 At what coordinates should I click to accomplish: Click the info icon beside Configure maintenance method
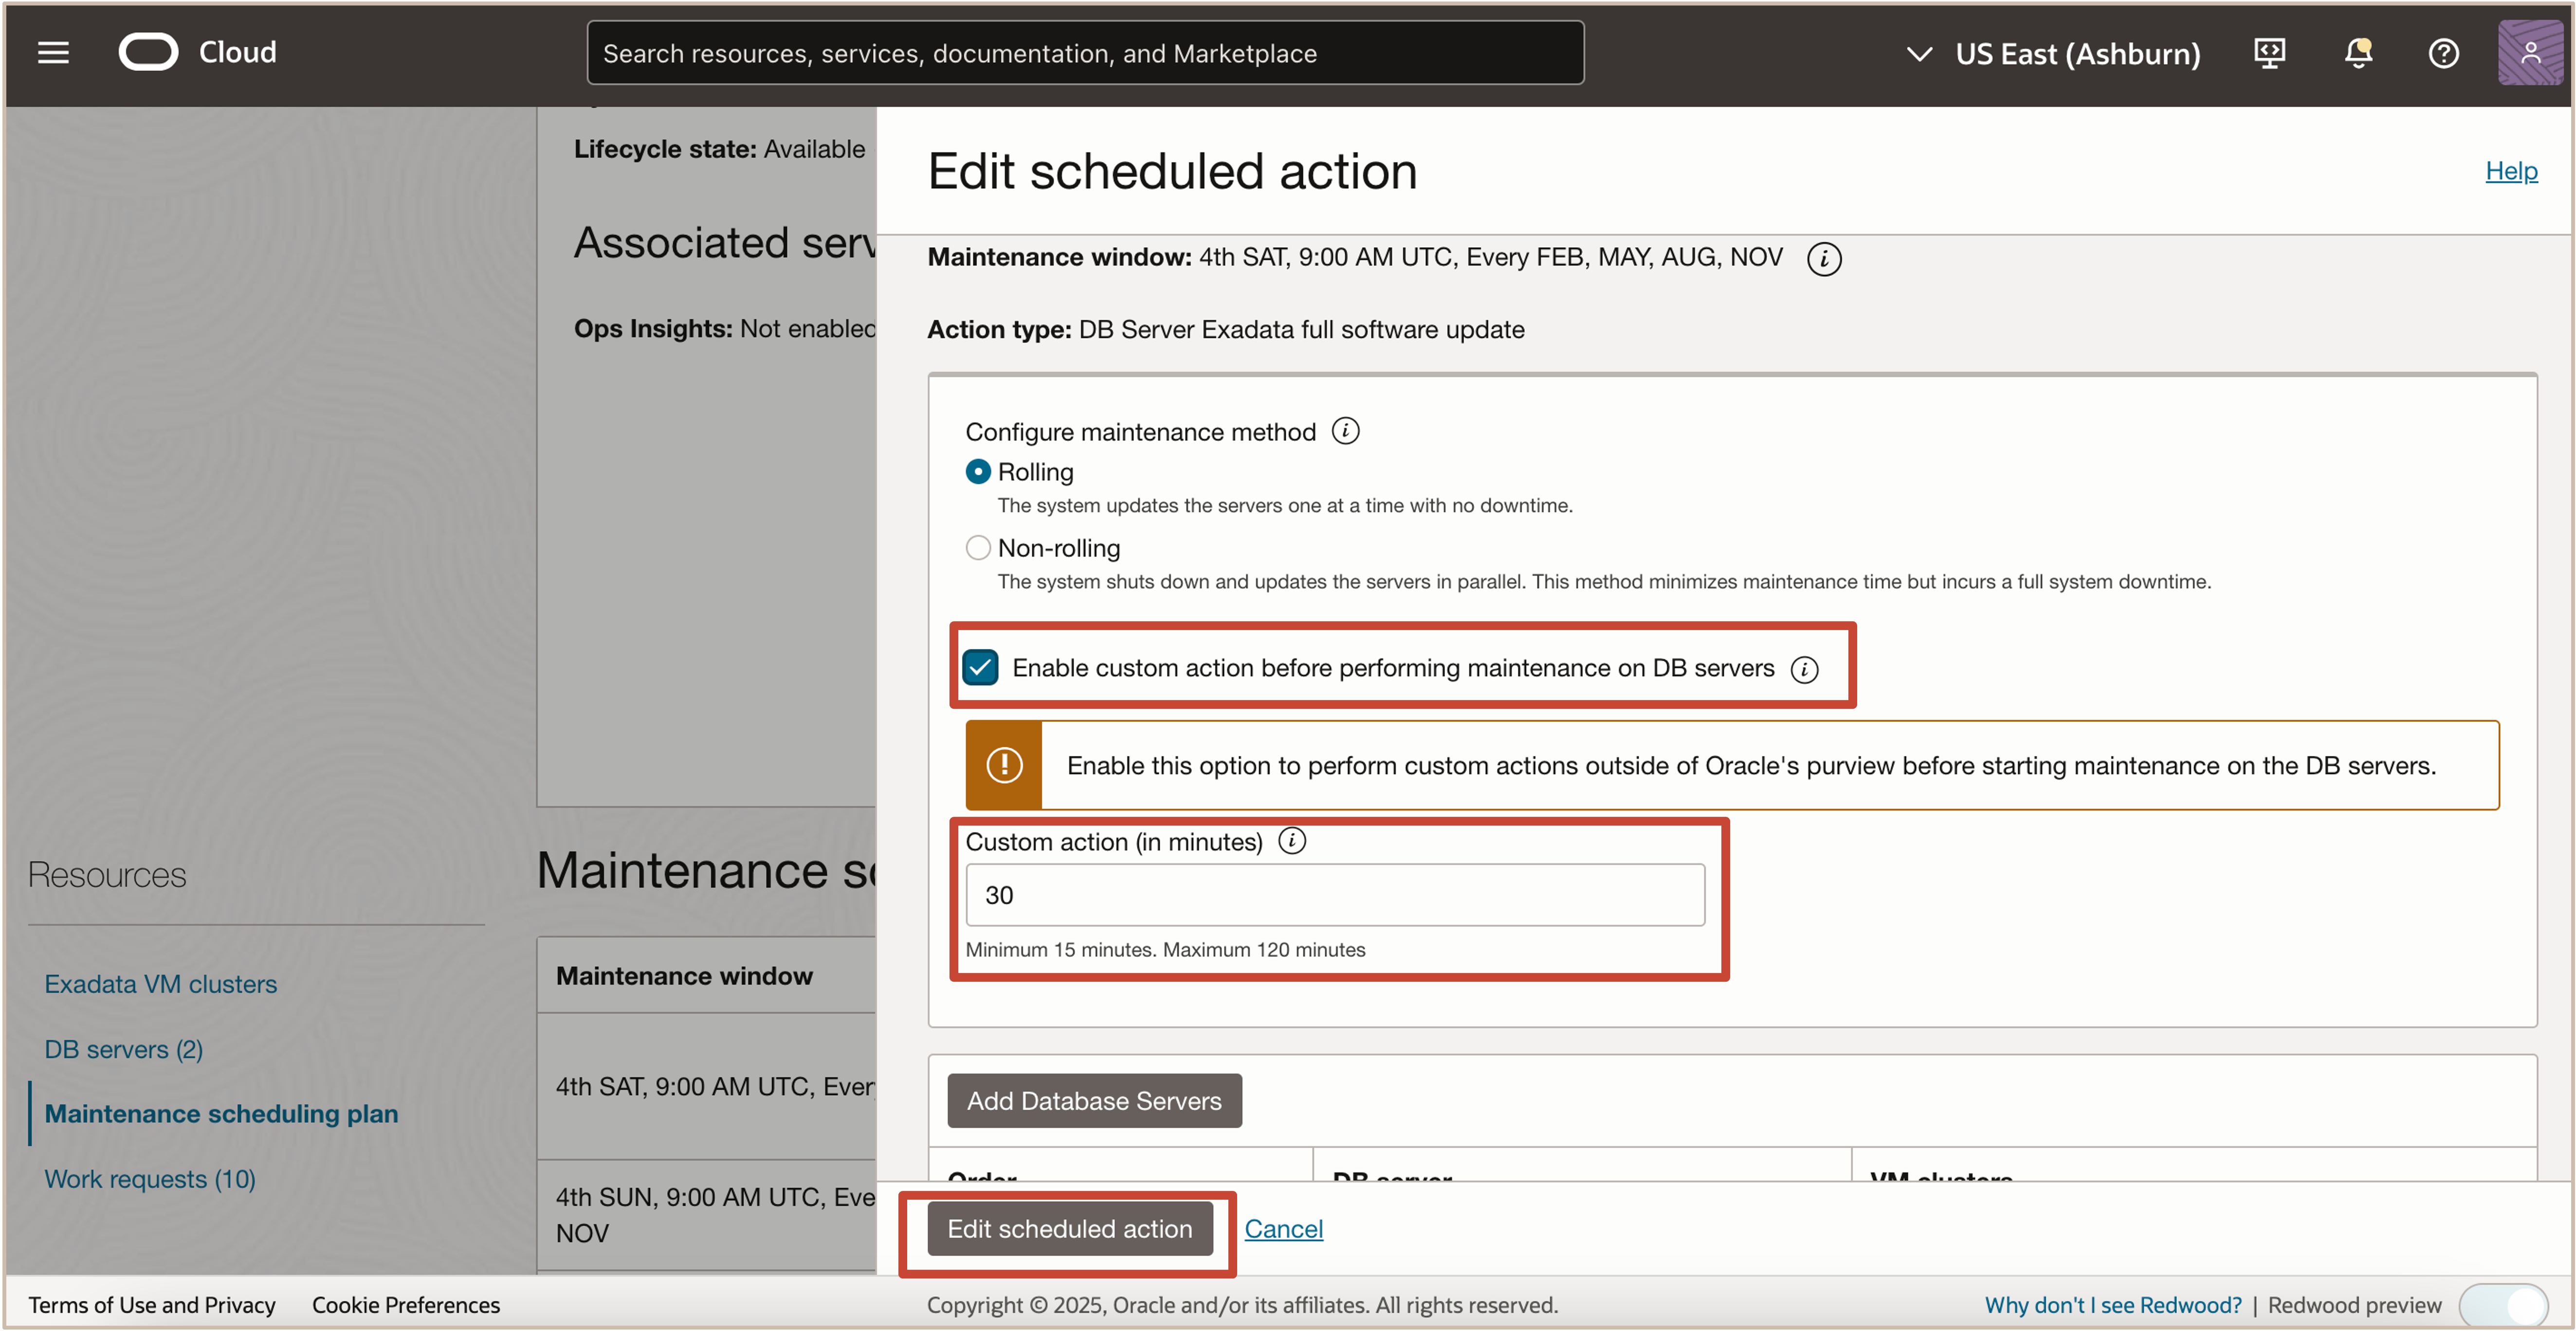(x=1346, y=431)
